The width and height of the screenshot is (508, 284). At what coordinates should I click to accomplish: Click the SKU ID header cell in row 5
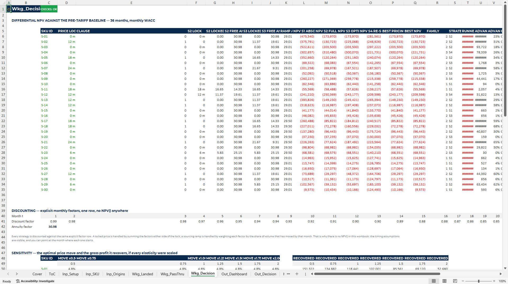(x=49, y=31)
